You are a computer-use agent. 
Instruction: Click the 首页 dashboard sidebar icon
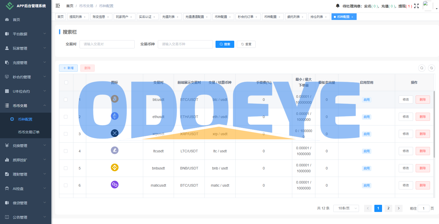[x=7, y=19]
